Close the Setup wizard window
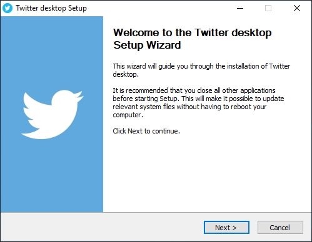The height and width of the screenshot is (242, 312). (x=297, y=8)
